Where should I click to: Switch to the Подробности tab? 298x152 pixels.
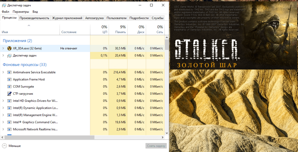139,18
